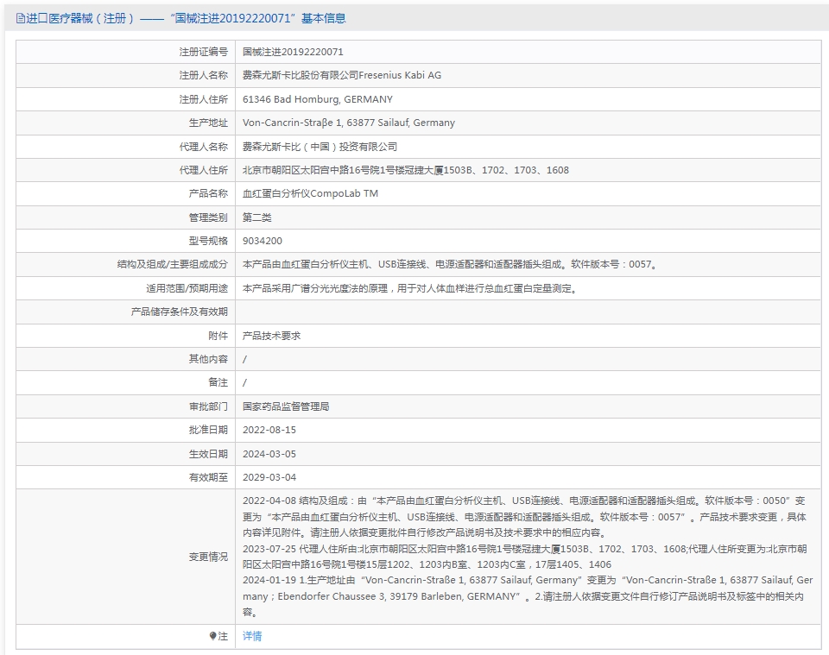
Task: Click the 适用范围/预期用途 label
Action: pos(187,288)
